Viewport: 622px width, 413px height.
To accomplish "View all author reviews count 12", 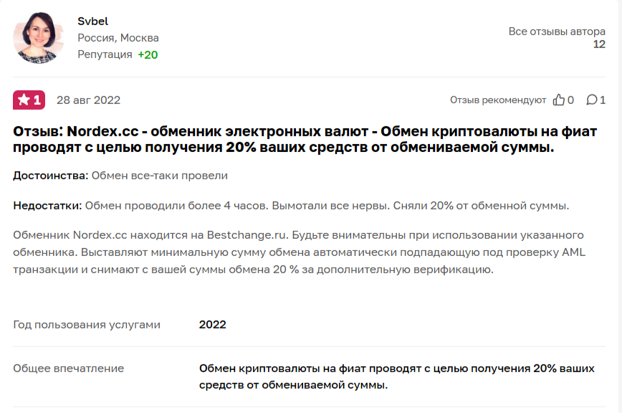I will click(599, 44).
